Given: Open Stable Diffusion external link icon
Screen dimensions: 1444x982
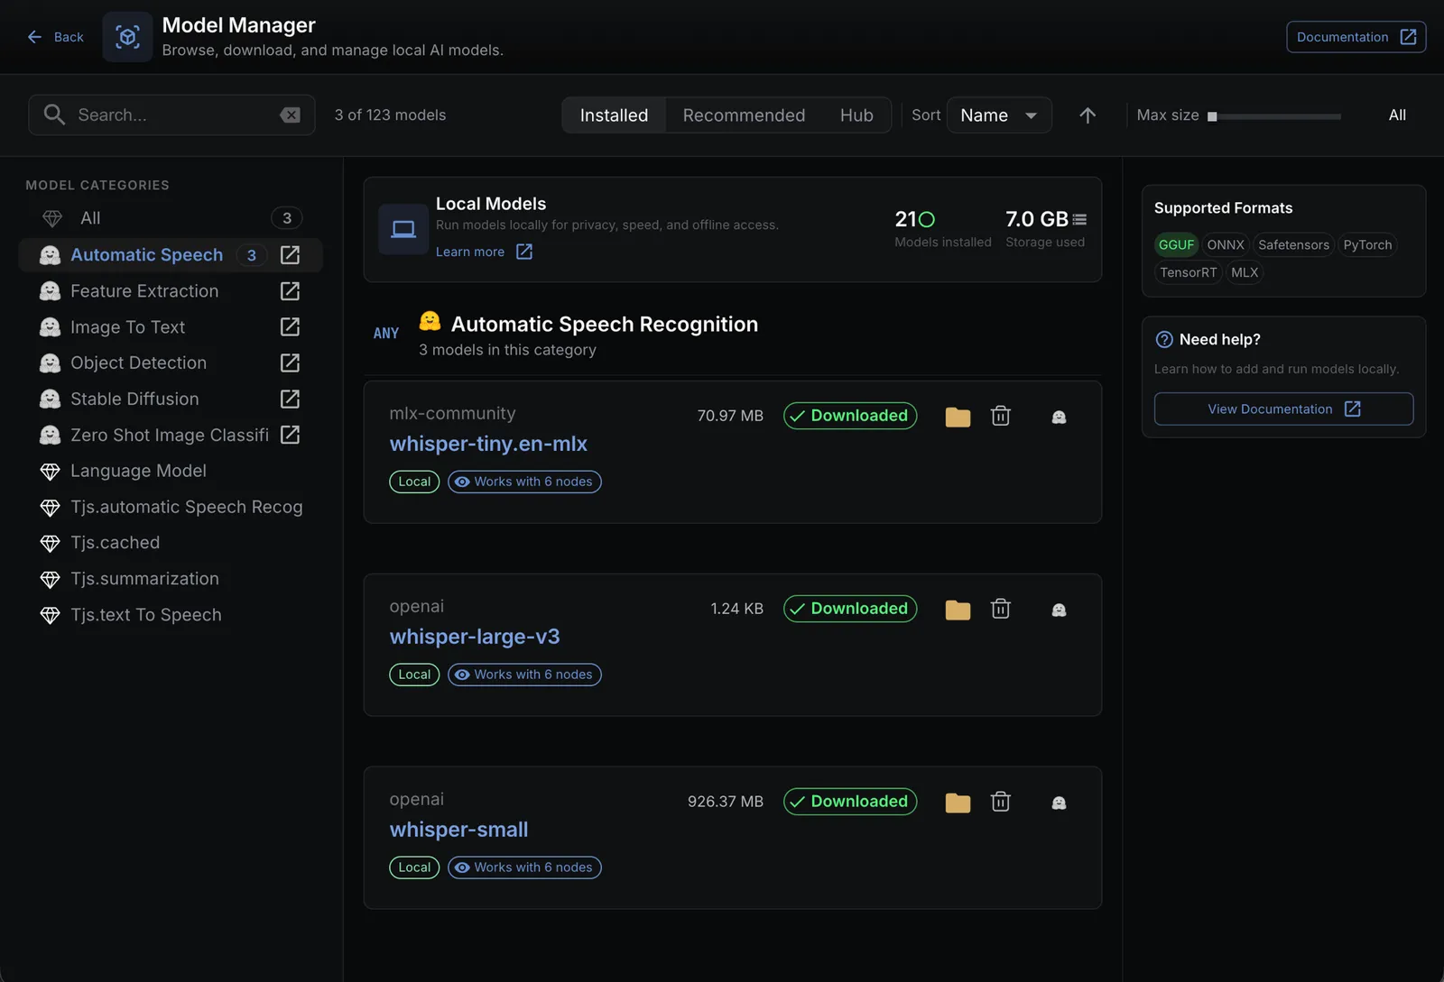Looking at the screenshot, I should coord(290,399).
